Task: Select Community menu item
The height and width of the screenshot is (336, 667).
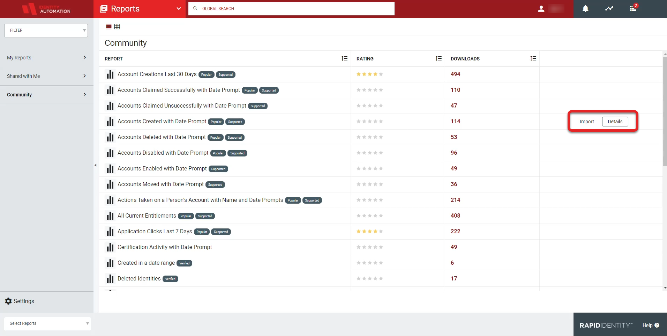Action: tap(47, 95)
